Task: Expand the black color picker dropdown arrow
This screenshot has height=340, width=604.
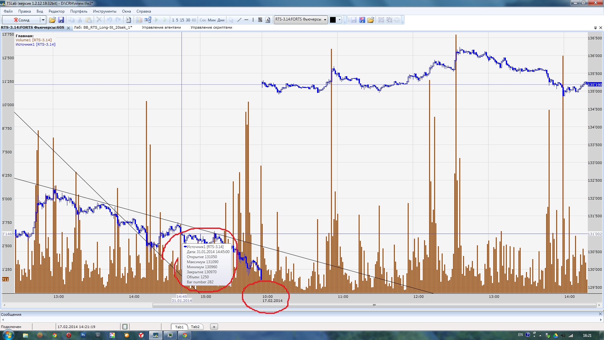Action: click(x=339, y=20)
